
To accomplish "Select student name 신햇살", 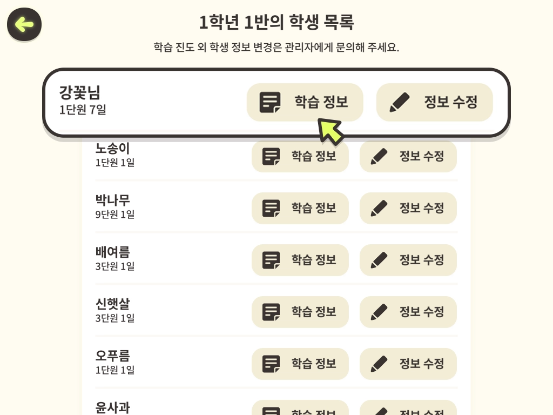I will (x=112, y=304).
